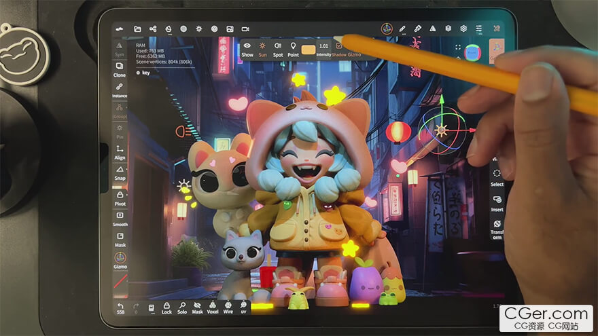Tap the view orientation cube
The image size is (598, 336).
(472, 52)
